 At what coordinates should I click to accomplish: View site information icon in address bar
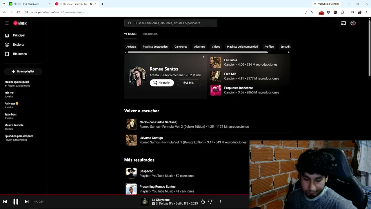tap(26, 12)
